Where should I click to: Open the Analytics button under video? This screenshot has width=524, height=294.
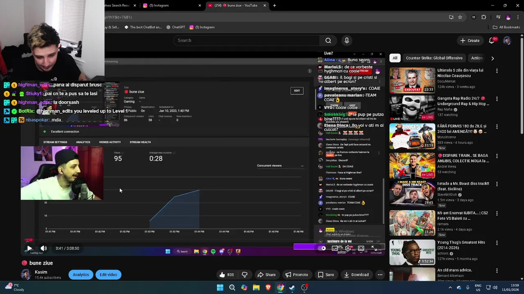tap(81, 275)
